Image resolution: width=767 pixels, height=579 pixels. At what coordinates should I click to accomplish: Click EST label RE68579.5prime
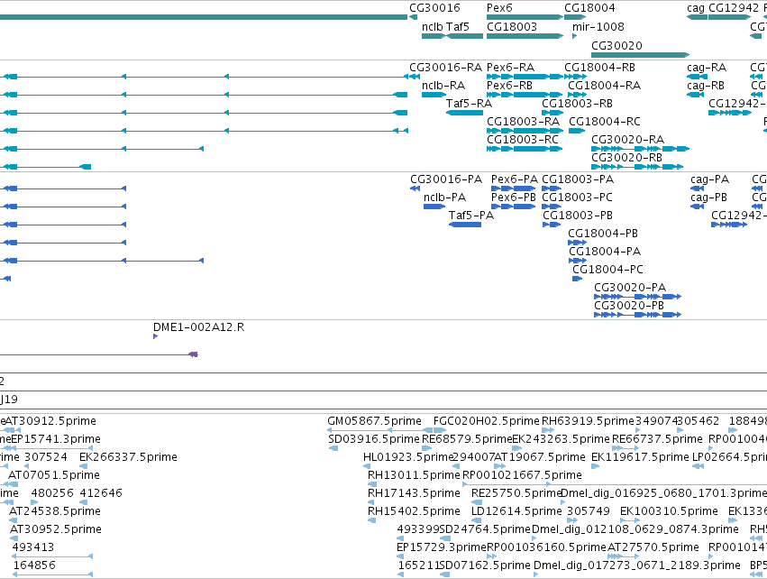[x=467, y=438]
